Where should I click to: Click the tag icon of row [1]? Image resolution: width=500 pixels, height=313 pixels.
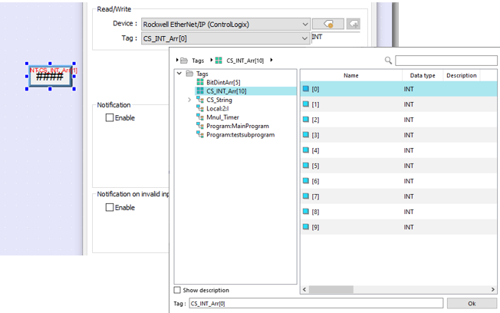tap(306, 104)
